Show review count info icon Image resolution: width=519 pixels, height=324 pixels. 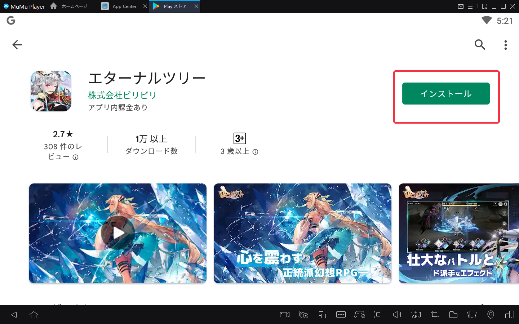click(75, 157)
